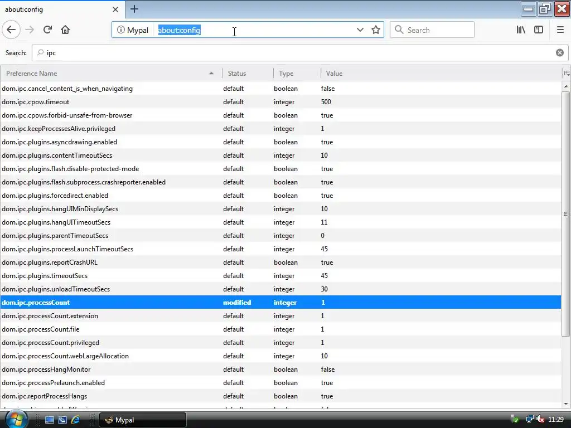Image resolution: width=571 pixels, height=428 pixels.
Task: Select dom.ipc.plugins.contentTimeoutSecs preference
Action: (280, 155)
